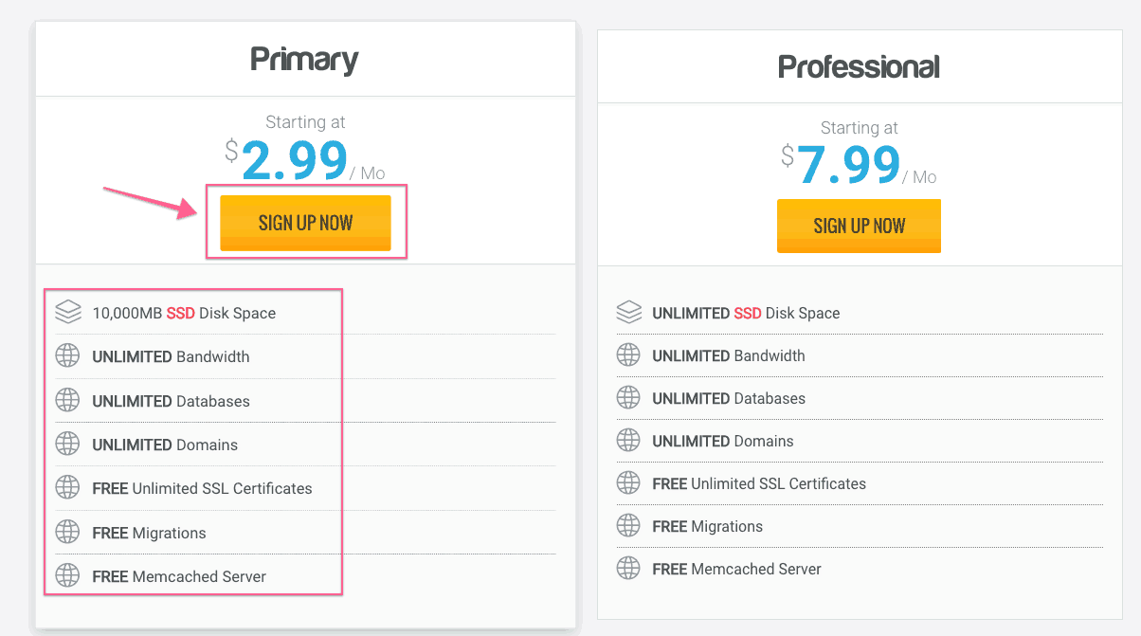Screen dimensions: 1141x636
Task: Select the Professional plan heading
Action: pyautogui.click(x=859, y=66)
